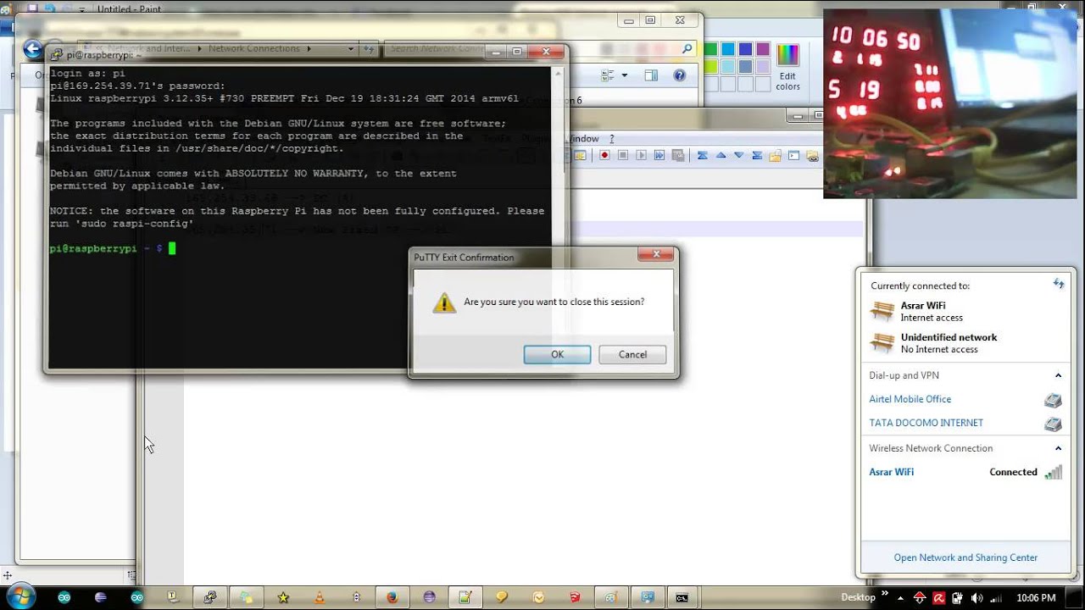
Task: Click the folder icon in the Notepad++ toolbar
Action: (775, 155)
